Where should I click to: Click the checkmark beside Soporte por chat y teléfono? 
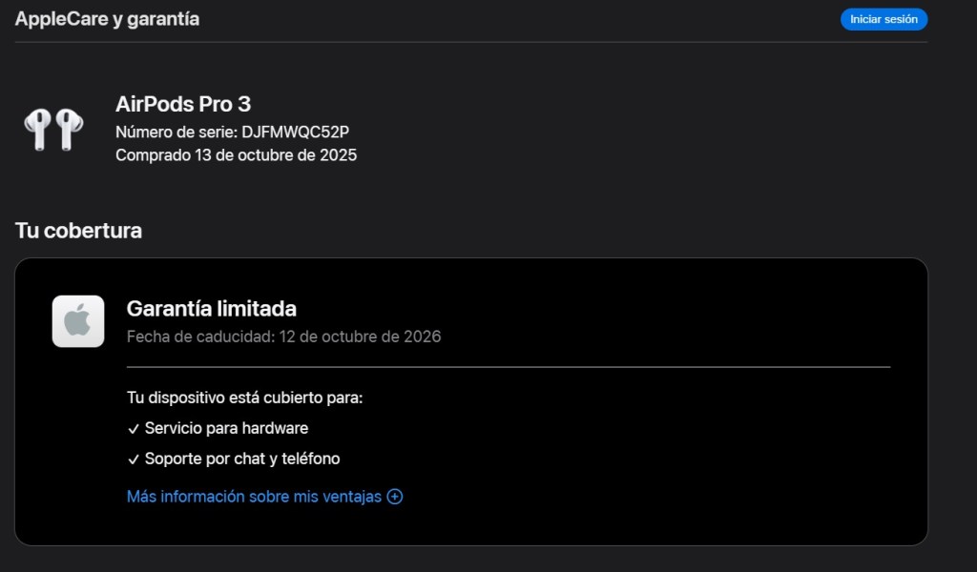pyautogui.click(x=134, y=460)
